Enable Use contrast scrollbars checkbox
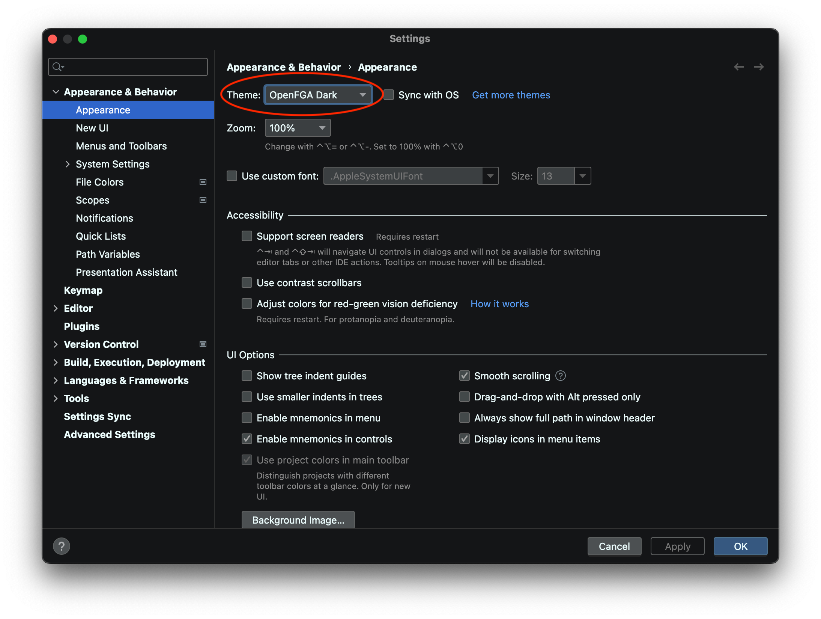Screen dimensions: 821x619 (247, 282)
